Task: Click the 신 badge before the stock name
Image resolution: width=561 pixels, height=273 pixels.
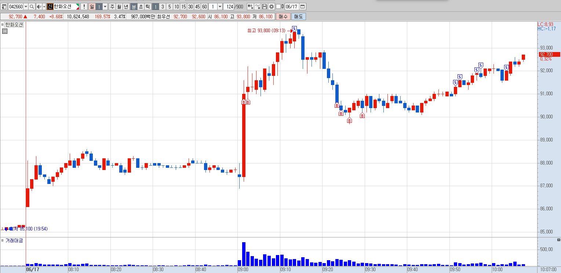Action: coord(50,7)
